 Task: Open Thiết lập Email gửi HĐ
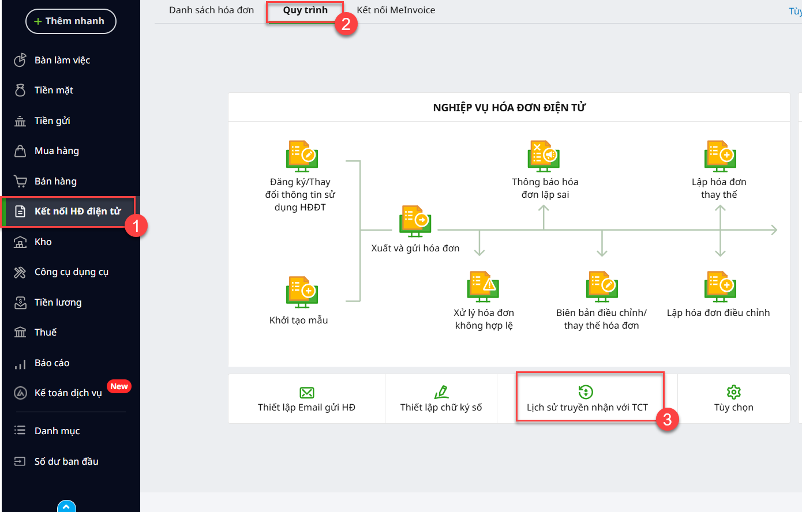(x=306, y=399)
